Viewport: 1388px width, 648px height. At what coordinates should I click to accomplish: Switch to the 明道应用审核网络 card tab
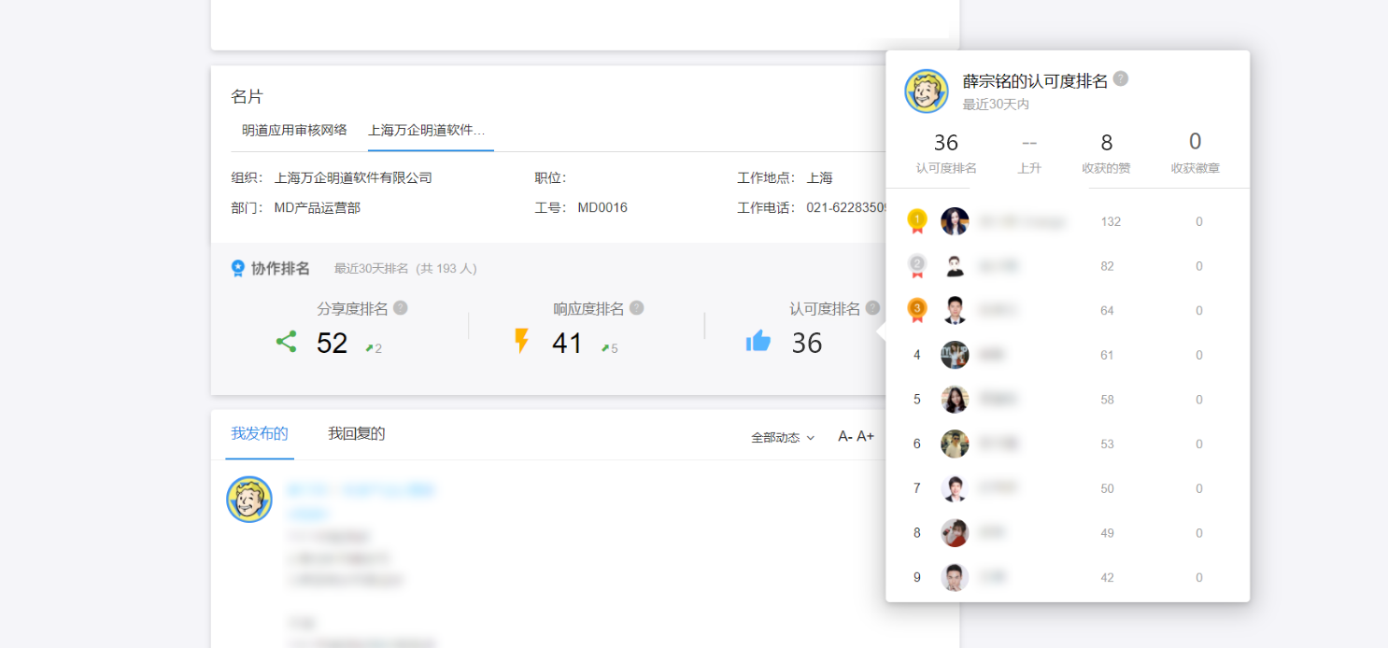294,131
